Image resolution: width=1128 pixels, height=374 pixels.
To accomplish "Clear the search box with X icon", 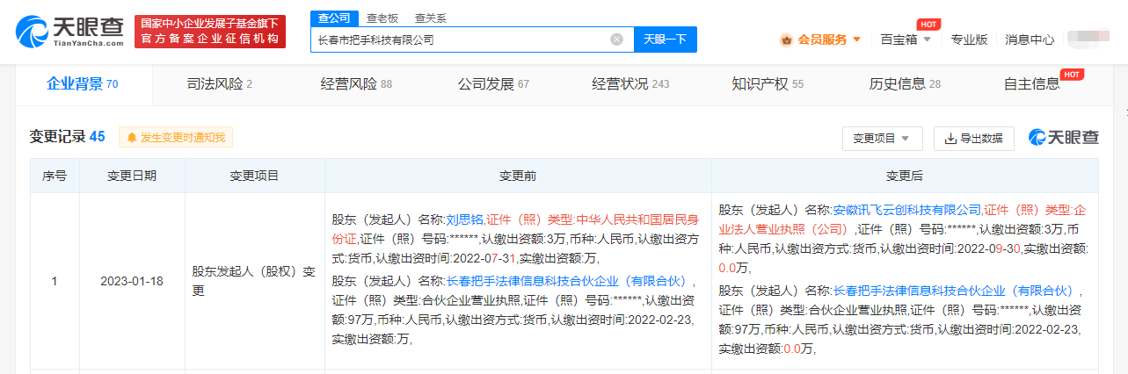I will (616, 40).
